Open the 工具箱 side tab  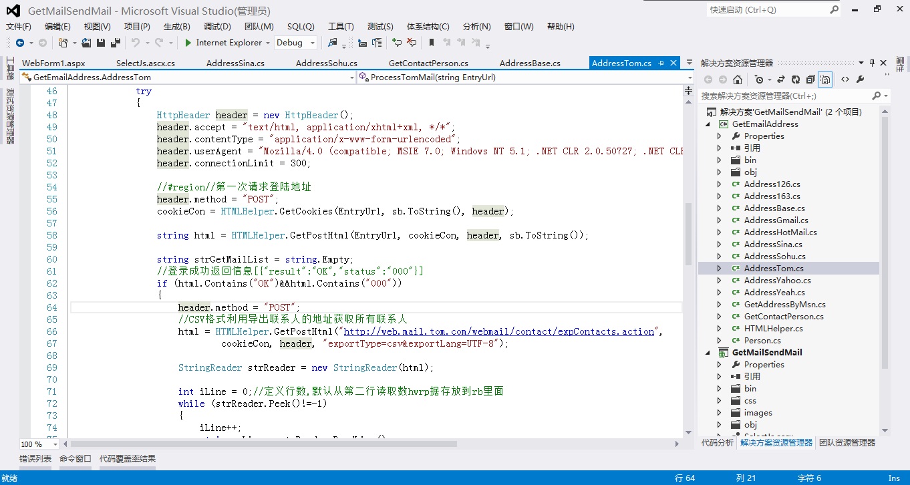point(10,68)
